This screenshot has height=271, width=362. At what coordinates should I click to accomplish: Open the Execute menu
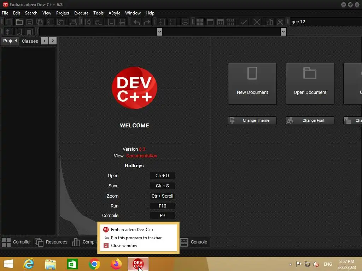tap(81, 13)
